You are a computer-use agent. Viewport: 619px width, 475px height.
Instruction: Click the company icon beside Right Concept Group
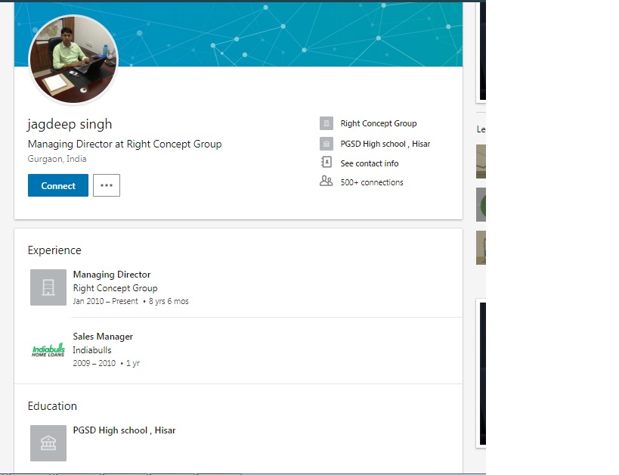pos(327,123)
